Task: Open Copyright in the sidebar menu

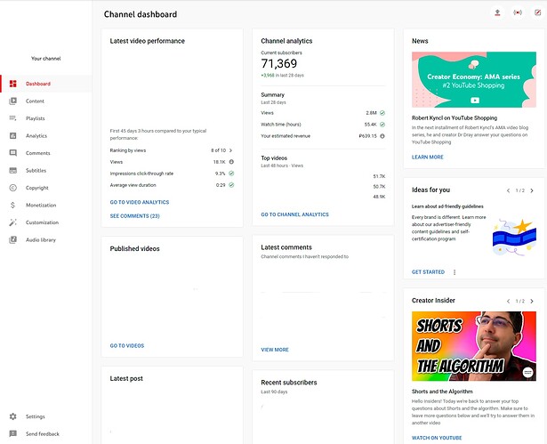Action: pyautogui.click(x=46, y=188)
